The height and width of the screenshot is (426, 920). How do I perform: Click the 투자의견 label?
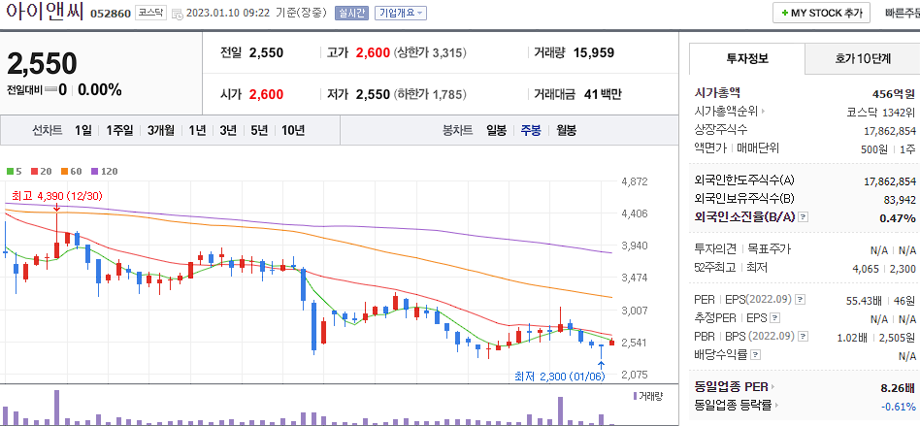[713, 248]
